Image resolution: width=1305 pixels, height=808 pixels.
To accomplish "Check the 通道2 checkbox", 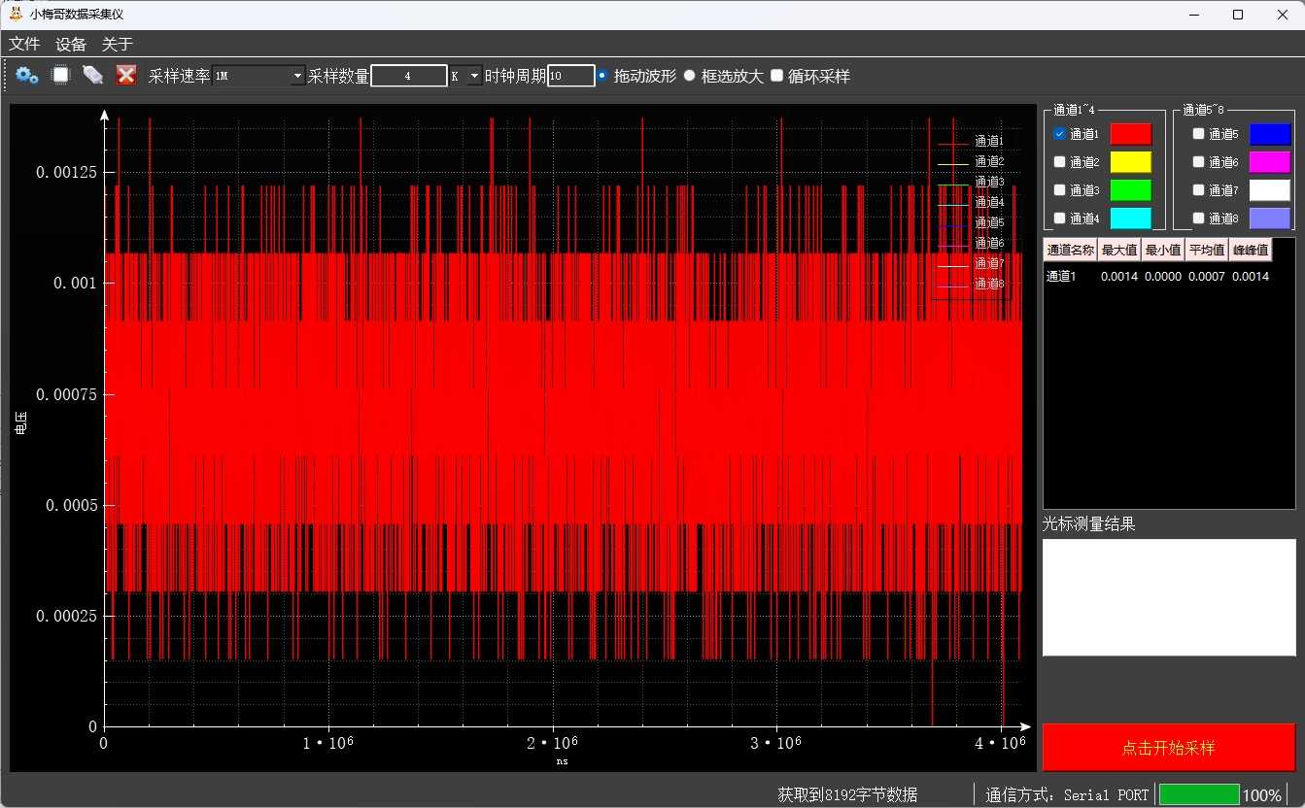I will [1060, 162].
